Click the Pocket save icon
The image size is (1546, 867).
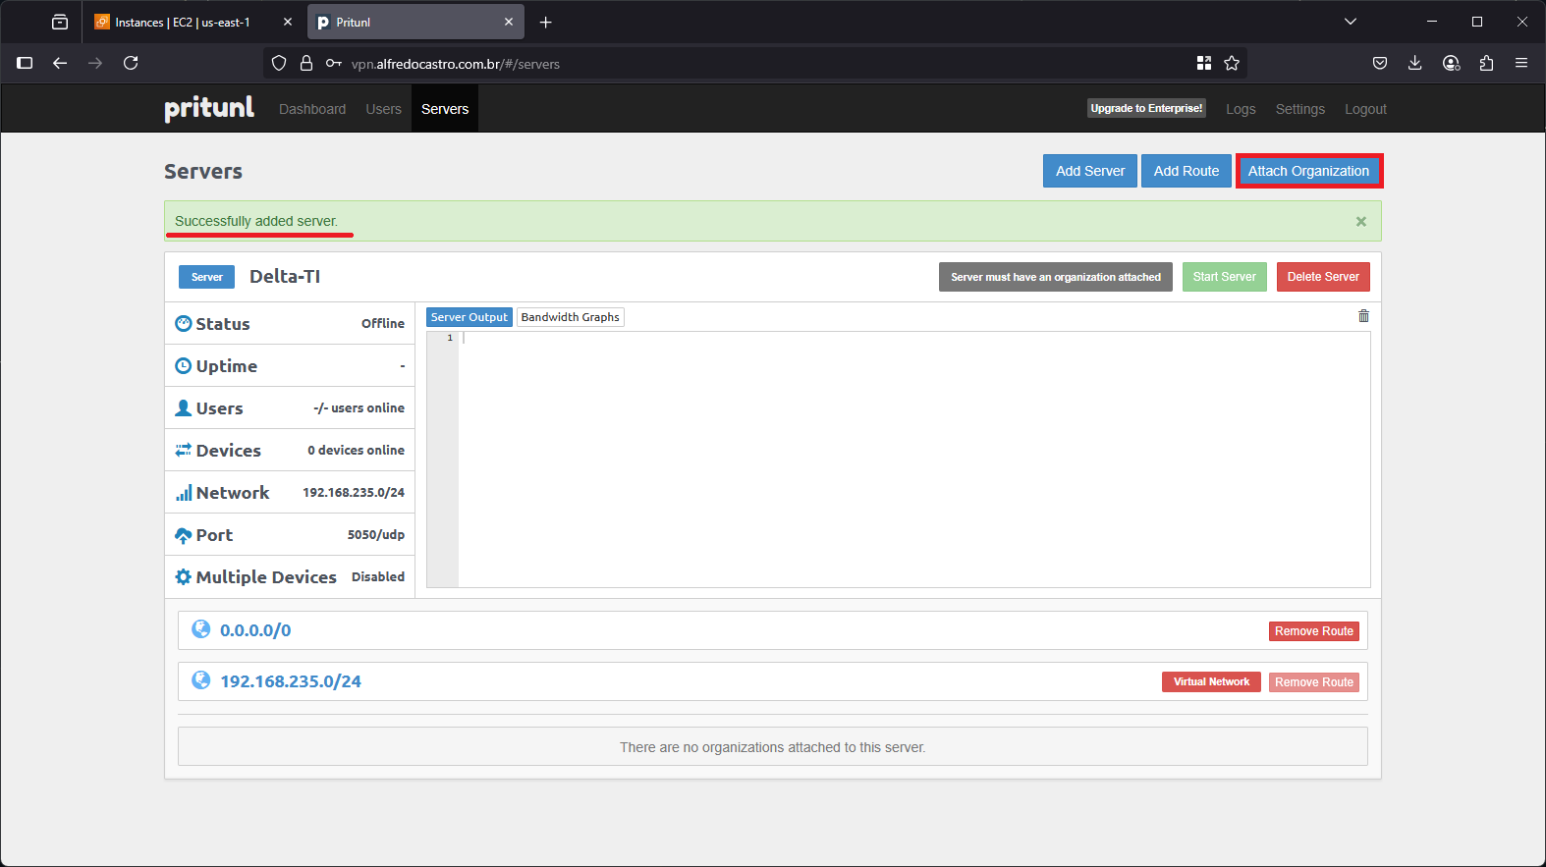point(1380,63)
